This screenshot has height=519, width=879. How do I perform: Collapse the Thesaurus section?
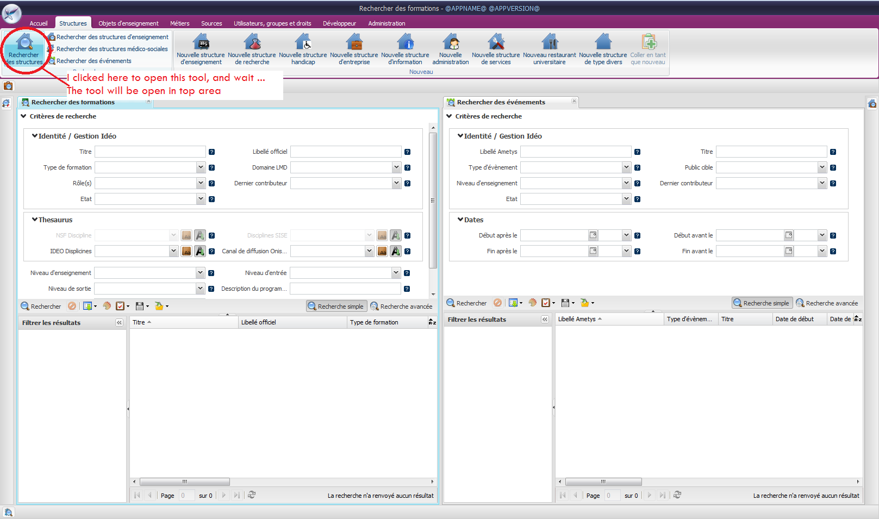(35, 220)
